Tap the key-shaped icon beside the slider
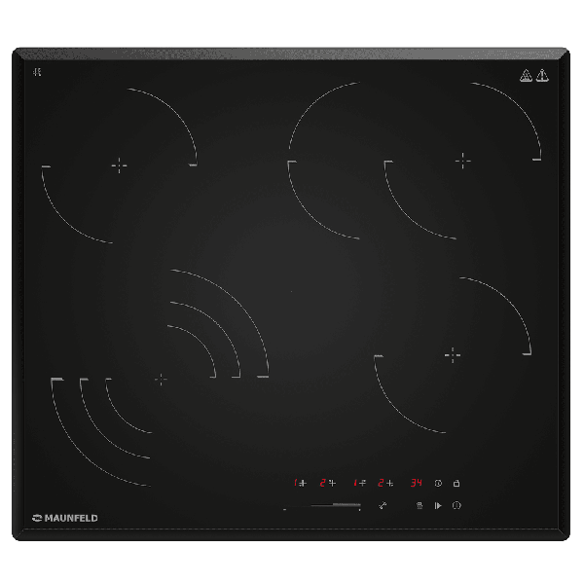 point(383,505)
